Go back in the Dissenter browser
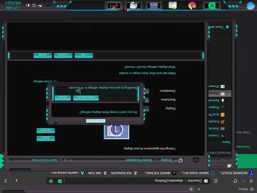Viewport: 257px width, 193px height. 251,181
